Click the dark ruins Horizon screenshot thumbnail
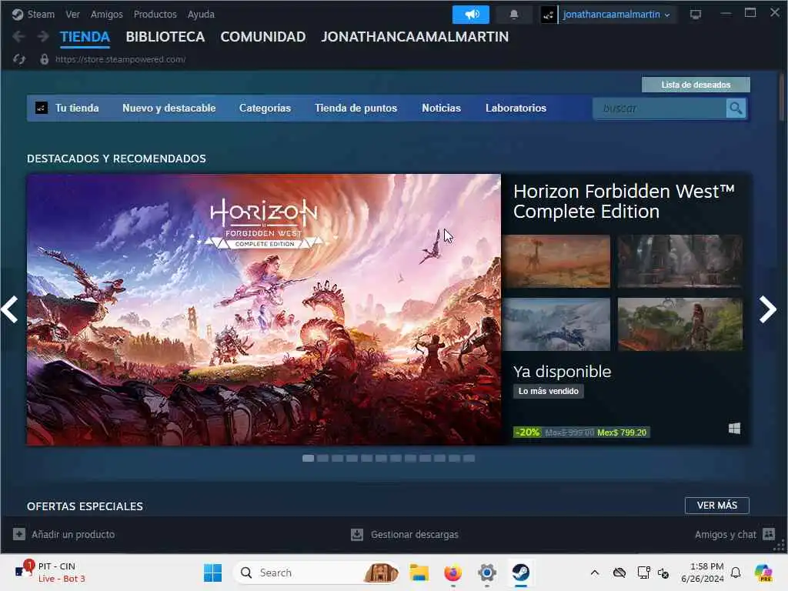The width and height of the screenshot is (788, 591). pos(680,262)
